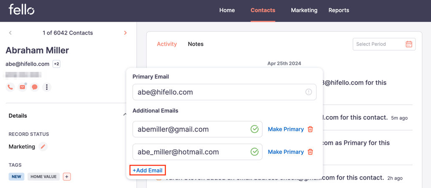The width and height of the screenshot is (431, 188).
Task: Delete the abe_miller@hotmail.com email
Action: click(x=310, y=152)
